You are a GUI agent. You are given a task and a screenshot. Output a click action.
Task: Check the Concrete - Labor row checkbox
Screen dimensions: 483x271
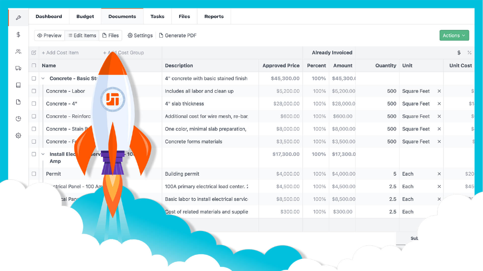pyautogui.click(x=34, y=91)
